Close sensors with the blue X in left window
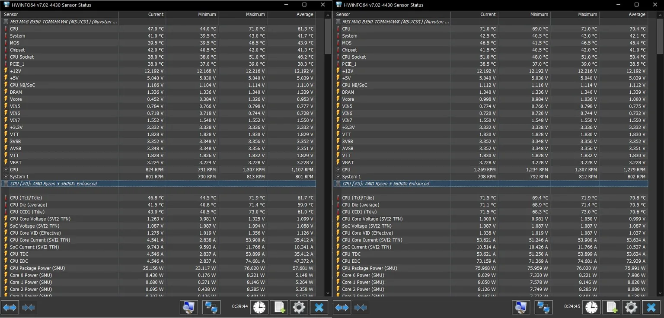This screenshot has width=664, height=318. (x=319, y=307)
